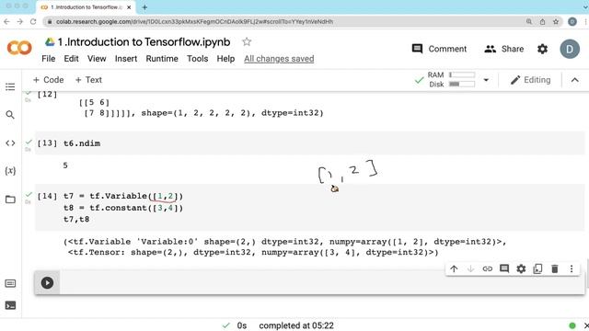Select cell 13 containing t6.ndim
This screenshot has width=589, height=331.
click(x=309, y=143)
